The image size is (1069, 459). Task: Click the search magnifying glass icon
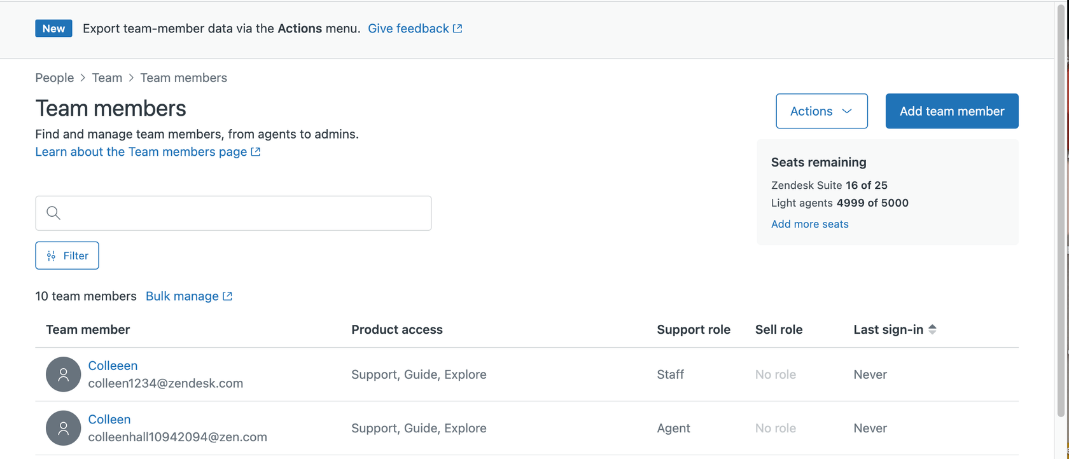53,213
